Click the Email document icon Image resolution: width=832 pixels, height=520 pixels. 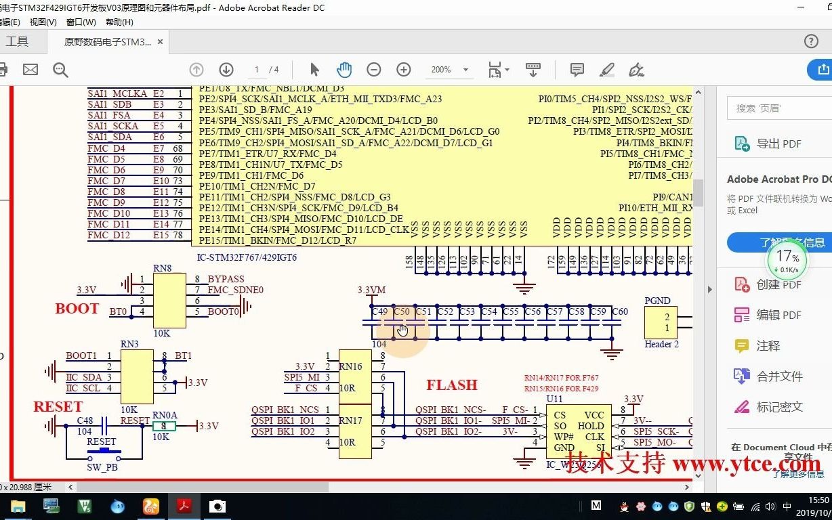30,69
